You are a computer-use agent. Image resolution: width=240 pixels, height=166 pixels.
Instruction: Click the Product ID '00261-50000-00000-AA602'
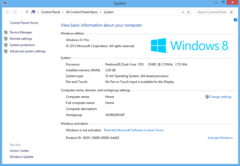point(101,138)
